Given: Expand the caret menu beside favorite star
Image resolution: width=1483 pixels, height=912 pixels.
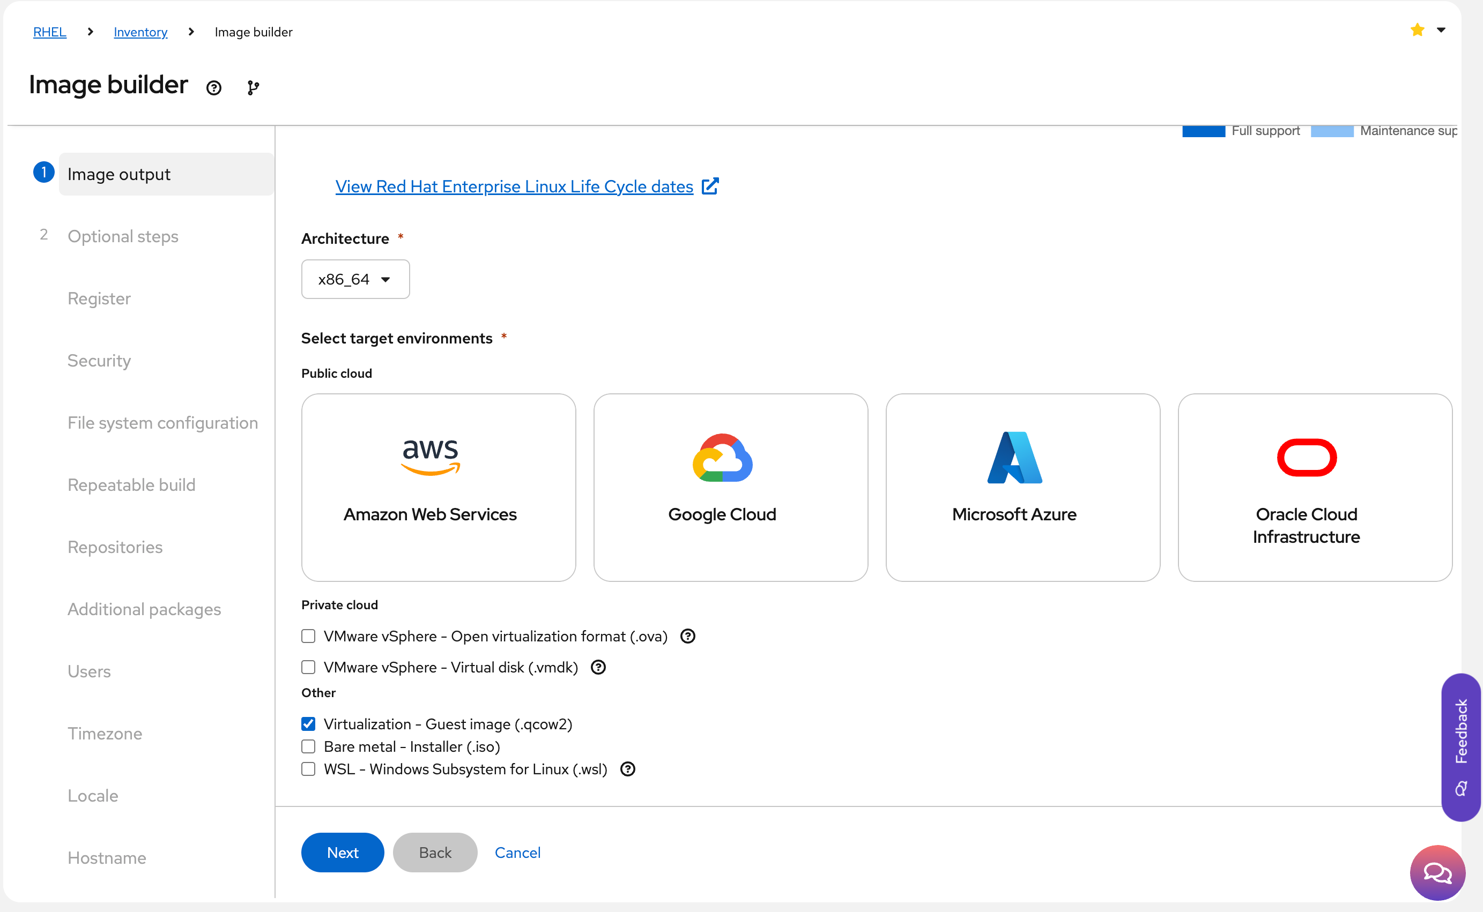Looking at the screenshot, I should click(x=1441, y=30).
